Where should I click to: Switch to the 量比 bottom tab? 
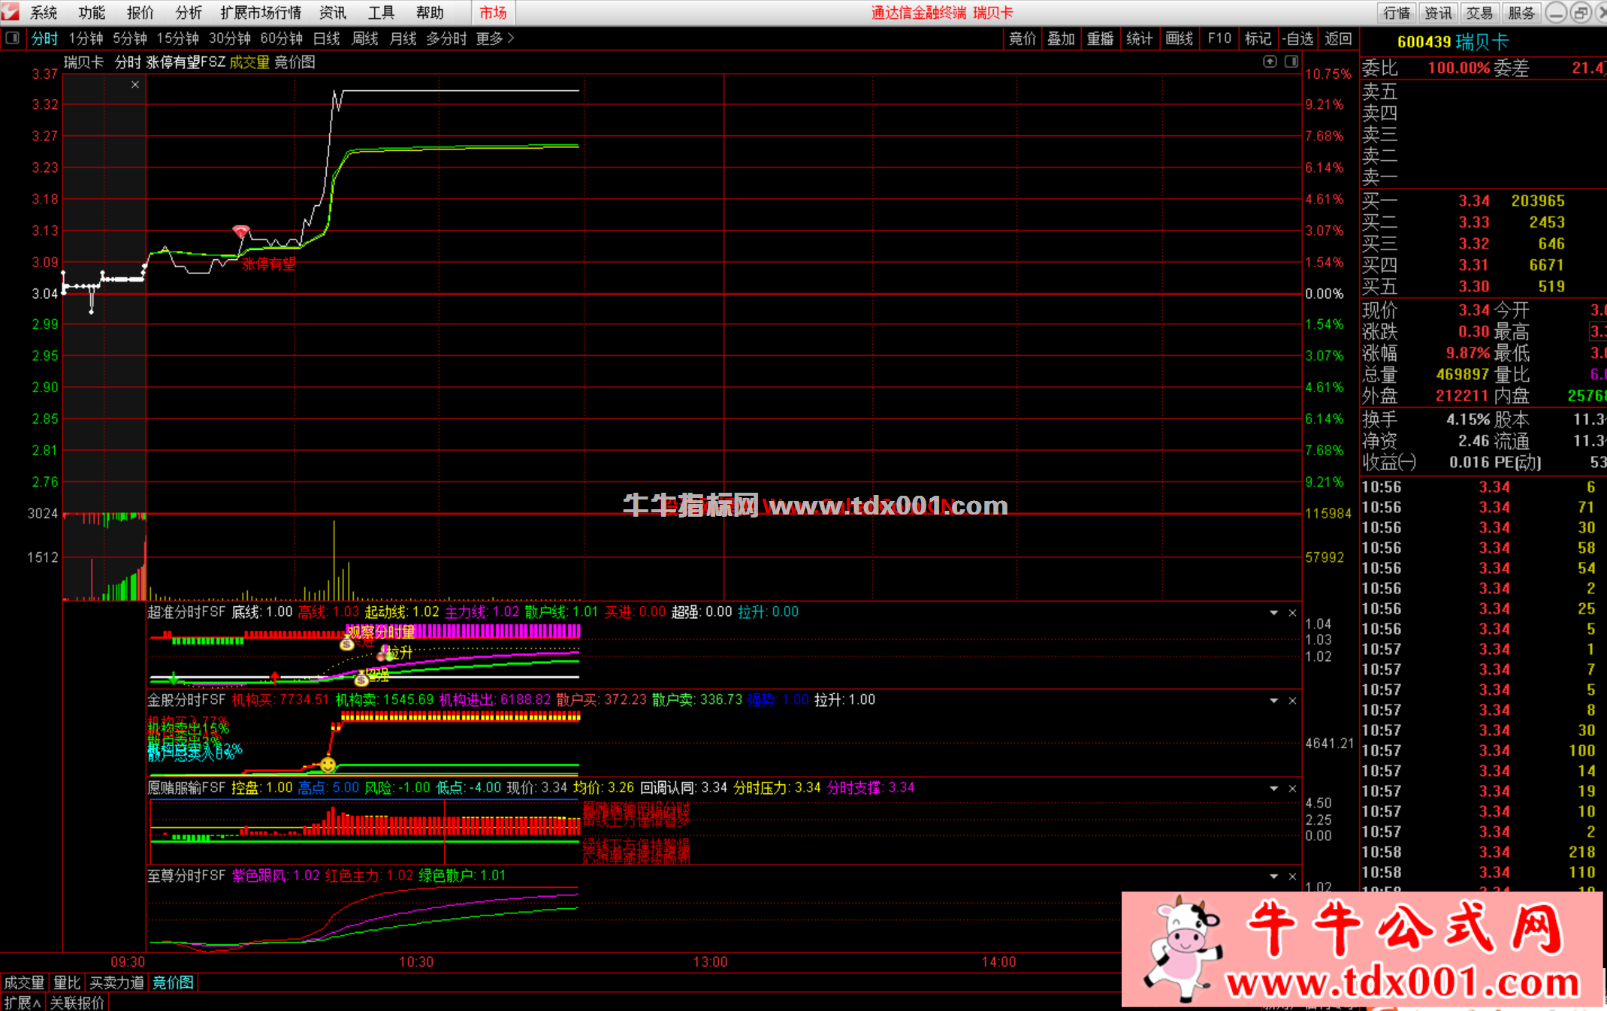pyautogui.click(x=67, y=982)
